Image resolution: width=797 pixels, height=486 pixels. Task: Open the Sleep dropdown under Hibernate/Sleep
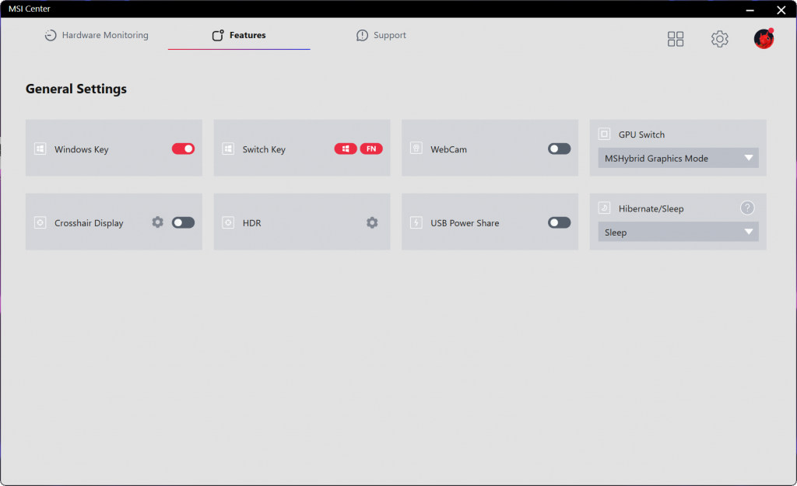point(677,233)
